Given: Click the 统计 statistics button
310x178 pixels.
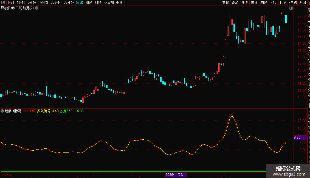Looking at the screenshot, I should (254, 2).
